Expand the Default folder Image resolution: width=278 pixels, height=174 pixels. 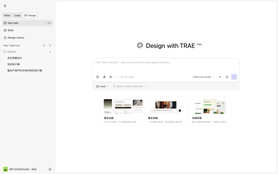click(x=10, y=52)
